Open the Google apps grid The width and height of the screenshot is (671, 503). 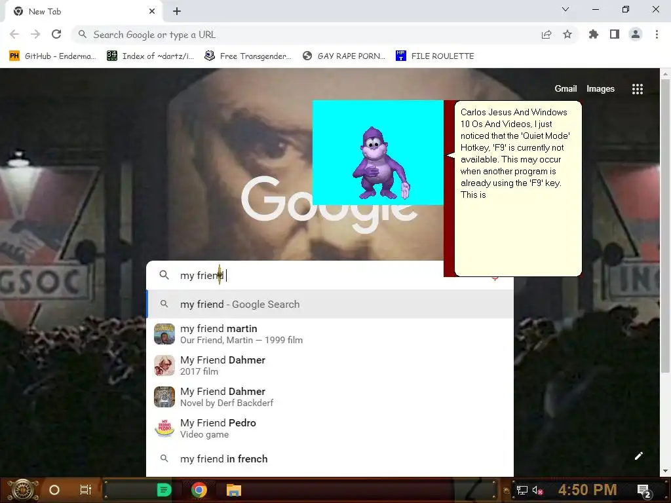point(638,89)
